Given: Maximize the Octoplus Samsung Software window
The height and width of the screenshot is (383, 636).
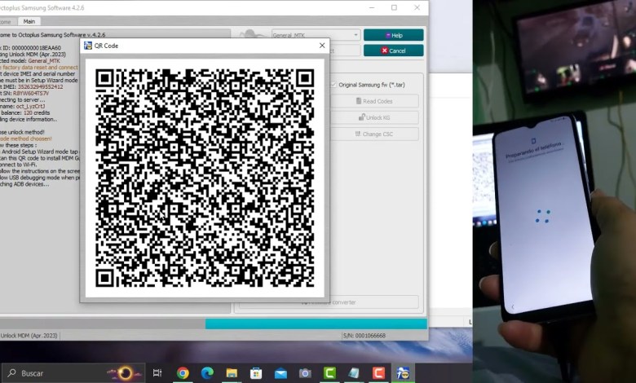Looking at the screenshot, I should pos(395,7).
